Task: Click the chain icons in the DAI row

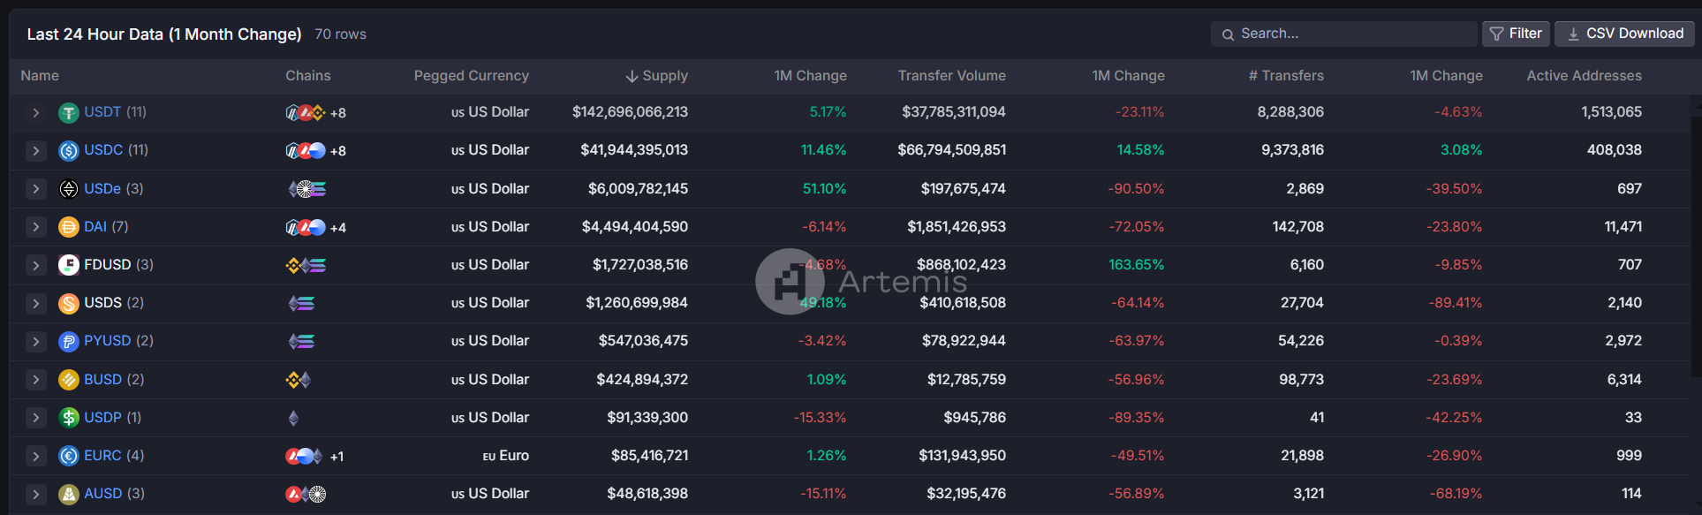Action: click(x=306, y=227)
